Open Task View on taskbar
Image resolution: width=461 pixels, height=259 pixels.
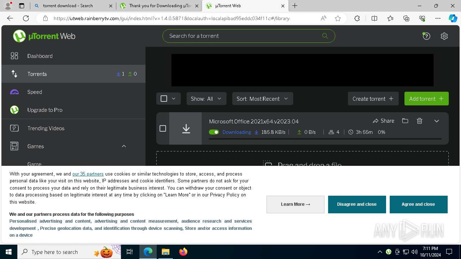click(130, 252)
